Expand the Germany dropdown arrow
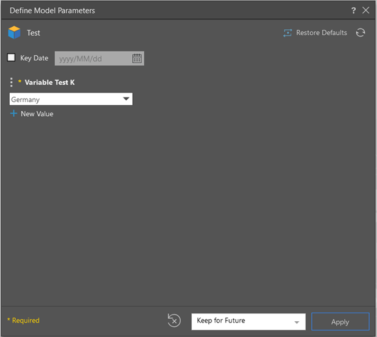 126,99
